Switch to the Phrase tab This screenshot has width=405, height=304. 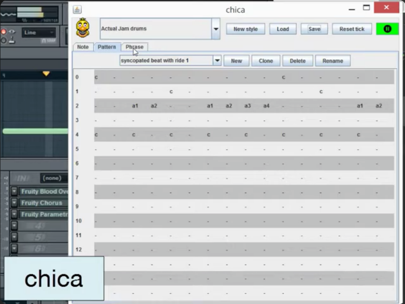coord(135,47)
